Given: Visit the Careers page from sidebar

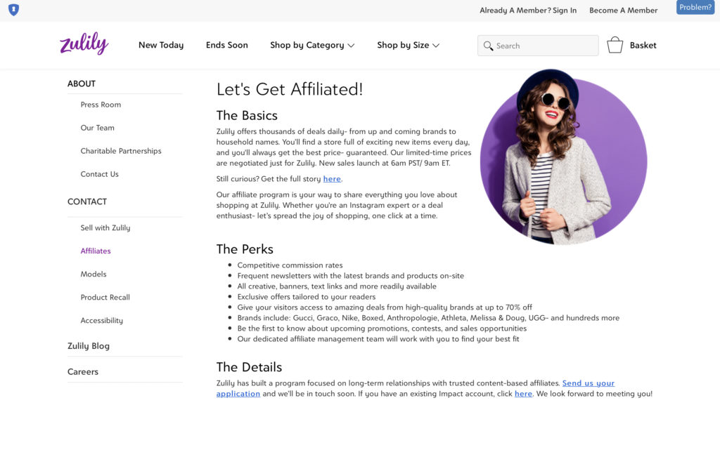Looking at the screenshot, I should point(83,371).
